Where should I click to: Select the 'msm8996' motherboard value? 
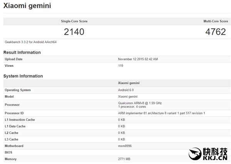tap(125, 146)
